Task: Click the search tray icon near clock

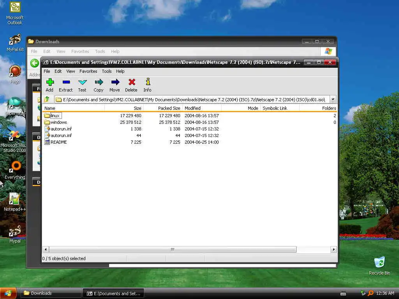Action: [371, 293]
